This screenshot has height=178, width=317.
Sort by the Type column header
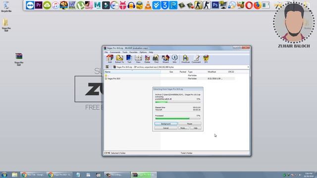point(190,72)
